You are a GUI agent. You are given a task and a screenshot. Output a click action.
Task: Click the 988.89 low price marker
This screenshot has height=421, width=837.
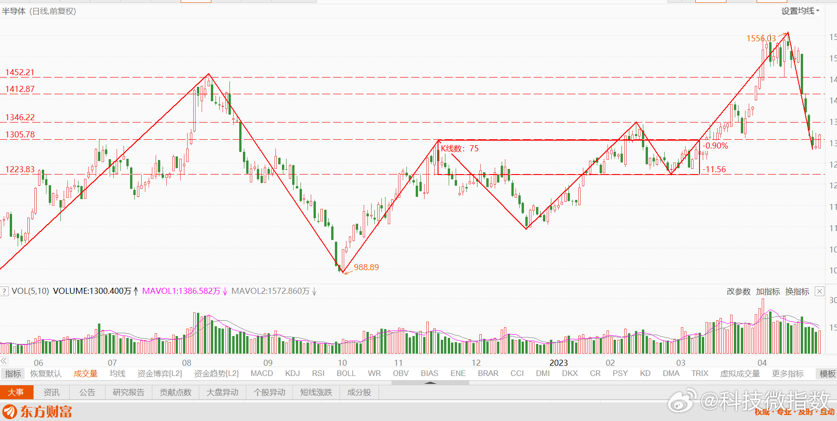(366, 267)
